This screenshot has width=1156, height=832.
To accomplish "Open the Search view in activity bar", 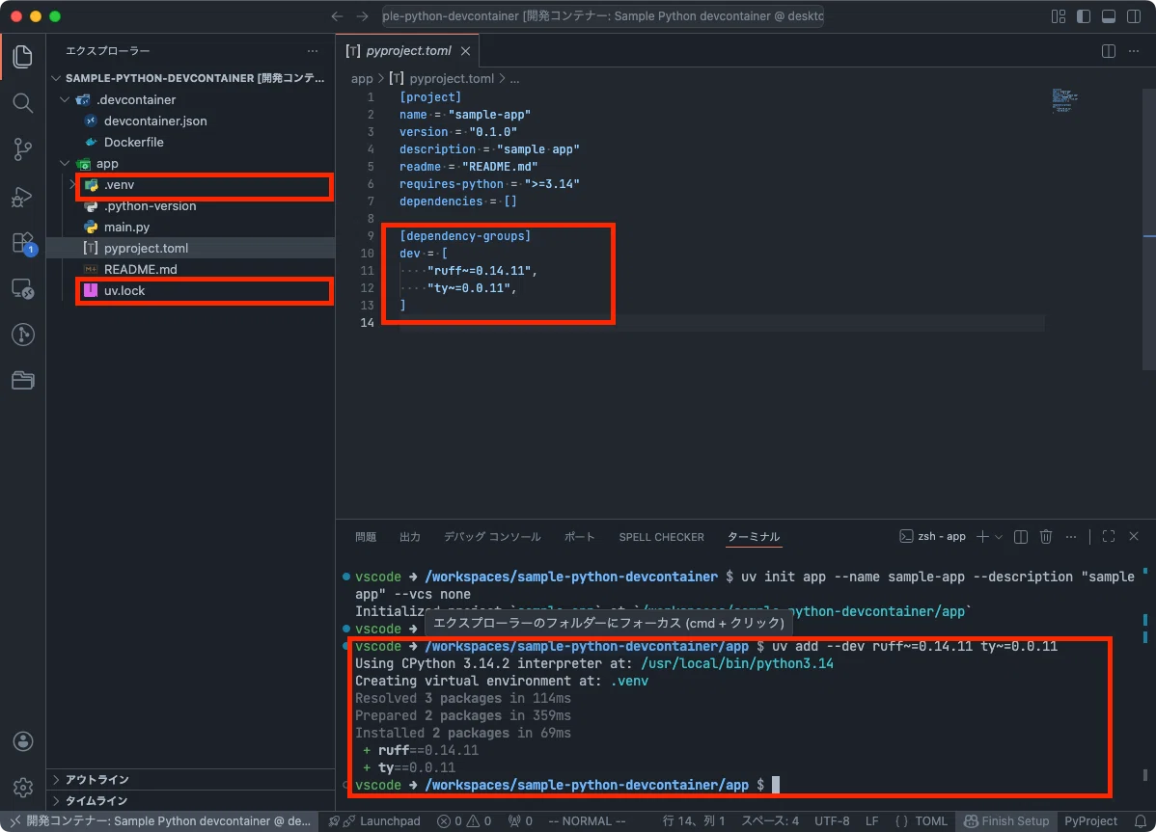I will point(23,102).
